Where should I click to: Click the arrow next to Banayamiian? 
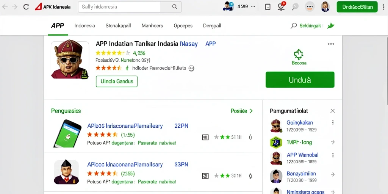(x=333, y=174)
